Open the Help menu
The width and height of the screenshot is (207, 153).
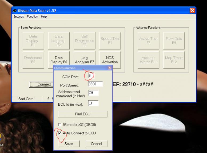(44, 16)
